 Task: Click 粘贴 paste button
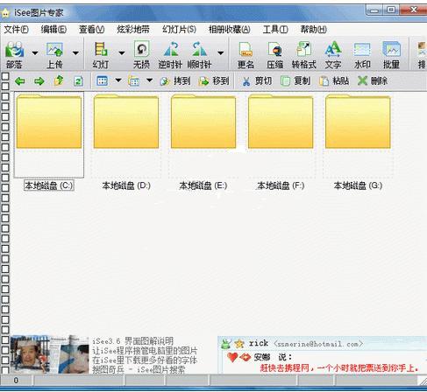point(334,81)
